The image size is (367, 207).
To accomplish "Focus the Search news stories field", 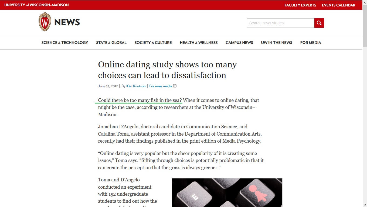I will coord(281,23).
